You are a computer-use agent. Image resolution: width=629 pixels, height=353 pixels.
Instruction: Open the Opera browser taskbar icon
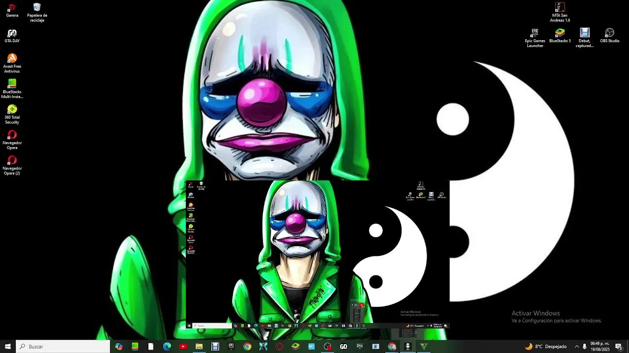pos(280,347)
